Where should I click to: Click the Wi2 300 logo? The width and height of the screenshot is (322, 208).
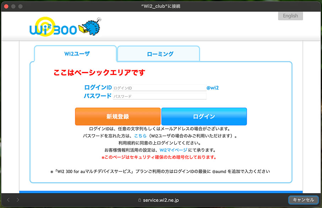(53, 27)
